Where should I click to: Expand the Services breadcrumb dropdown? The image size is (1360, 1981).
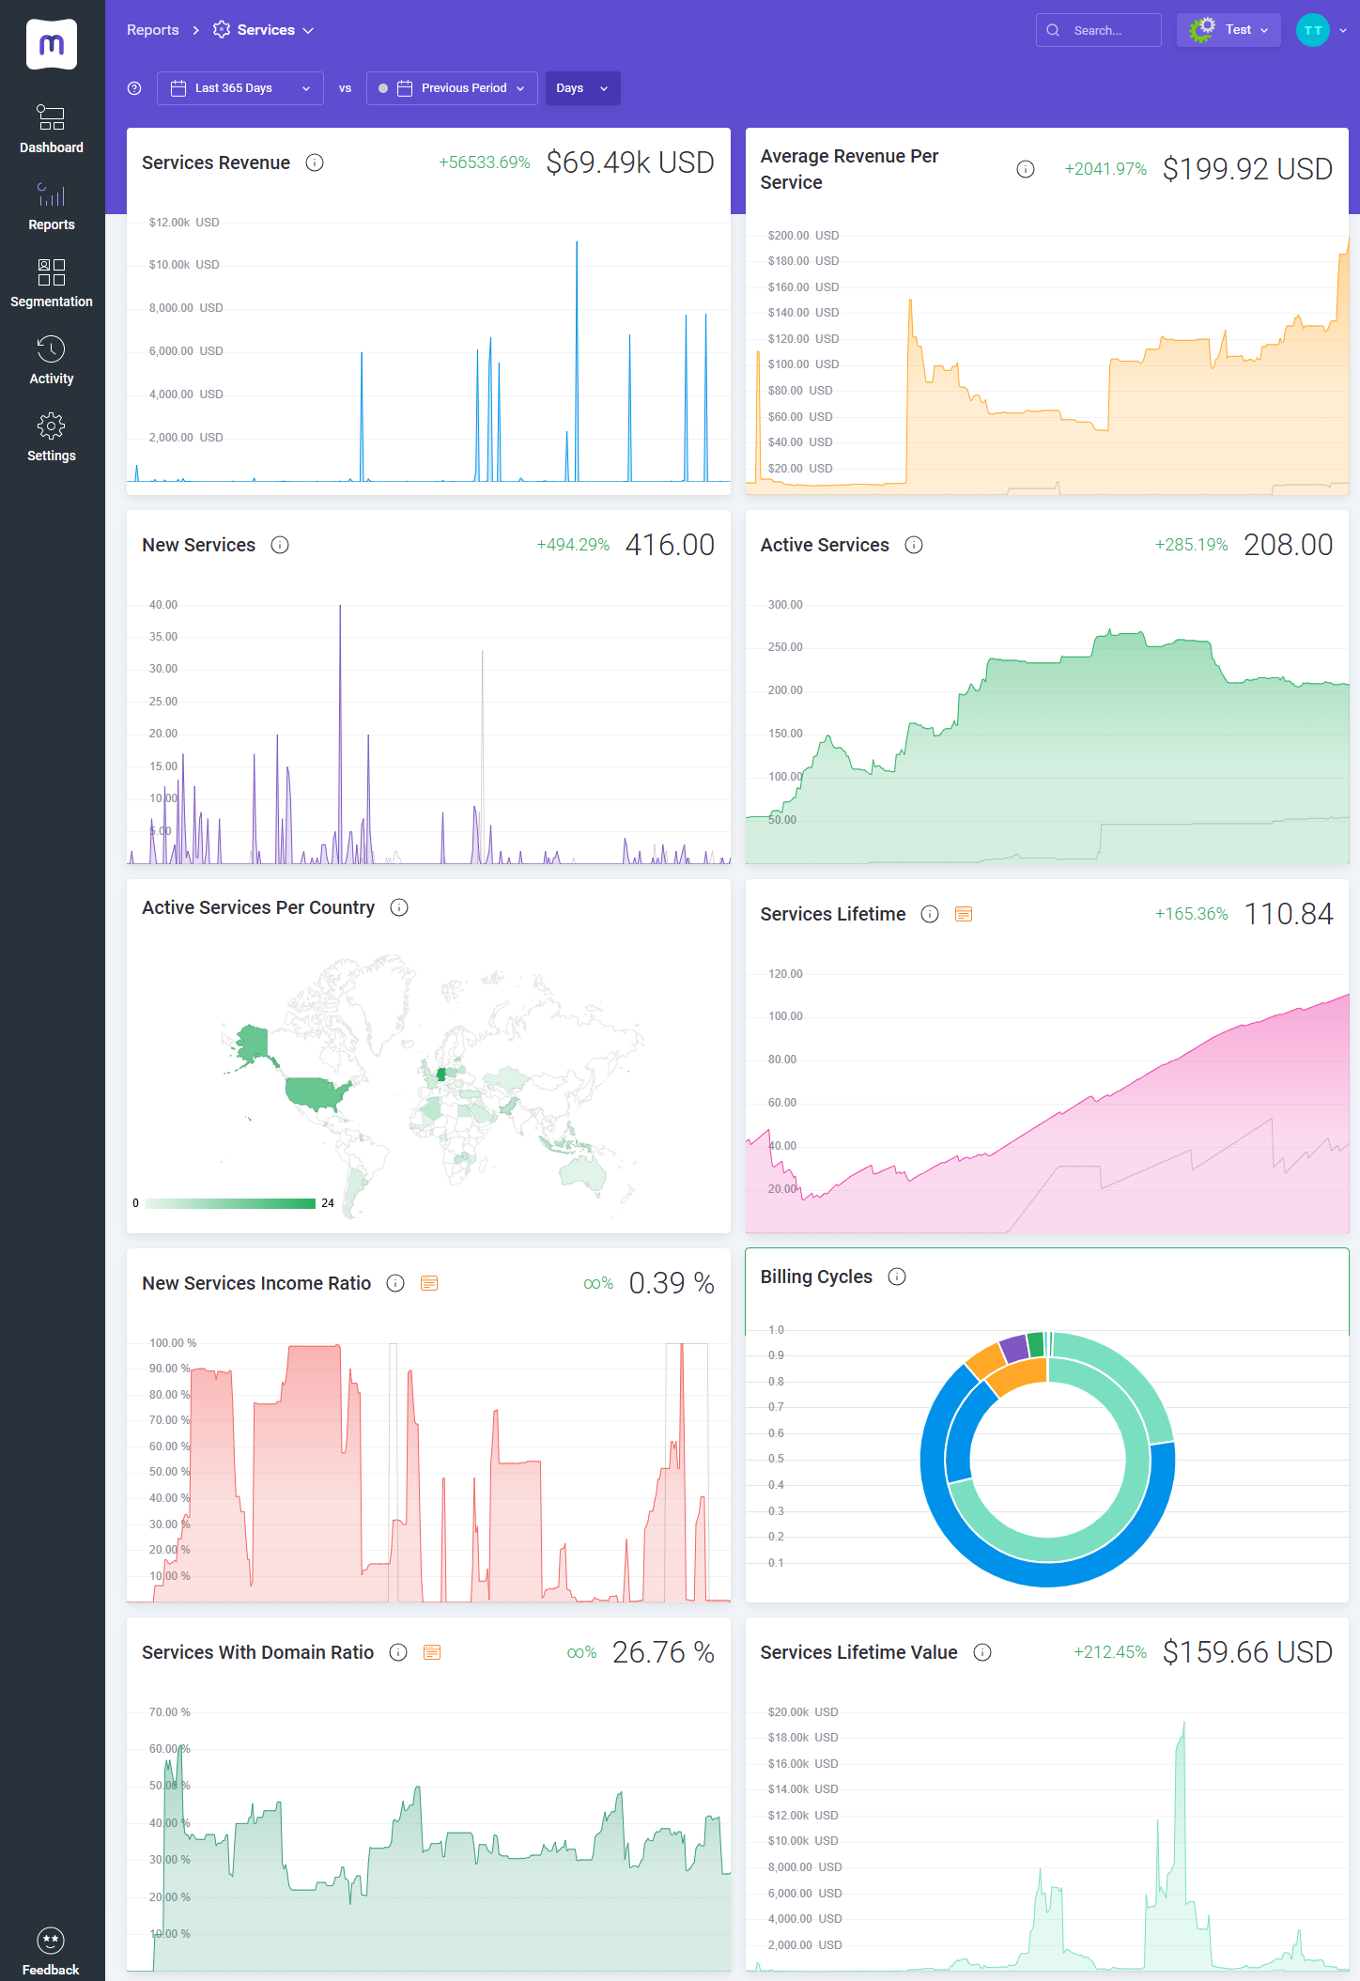(x=264, y=30)
